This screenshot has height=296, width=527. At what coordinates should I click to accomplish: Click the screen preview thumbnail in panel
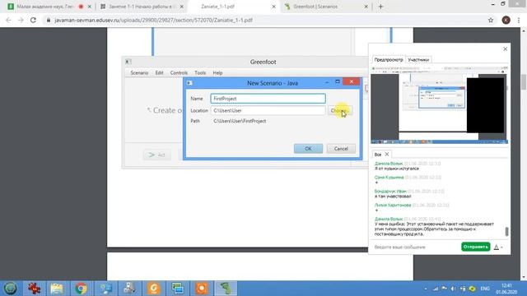click(439, 105)
